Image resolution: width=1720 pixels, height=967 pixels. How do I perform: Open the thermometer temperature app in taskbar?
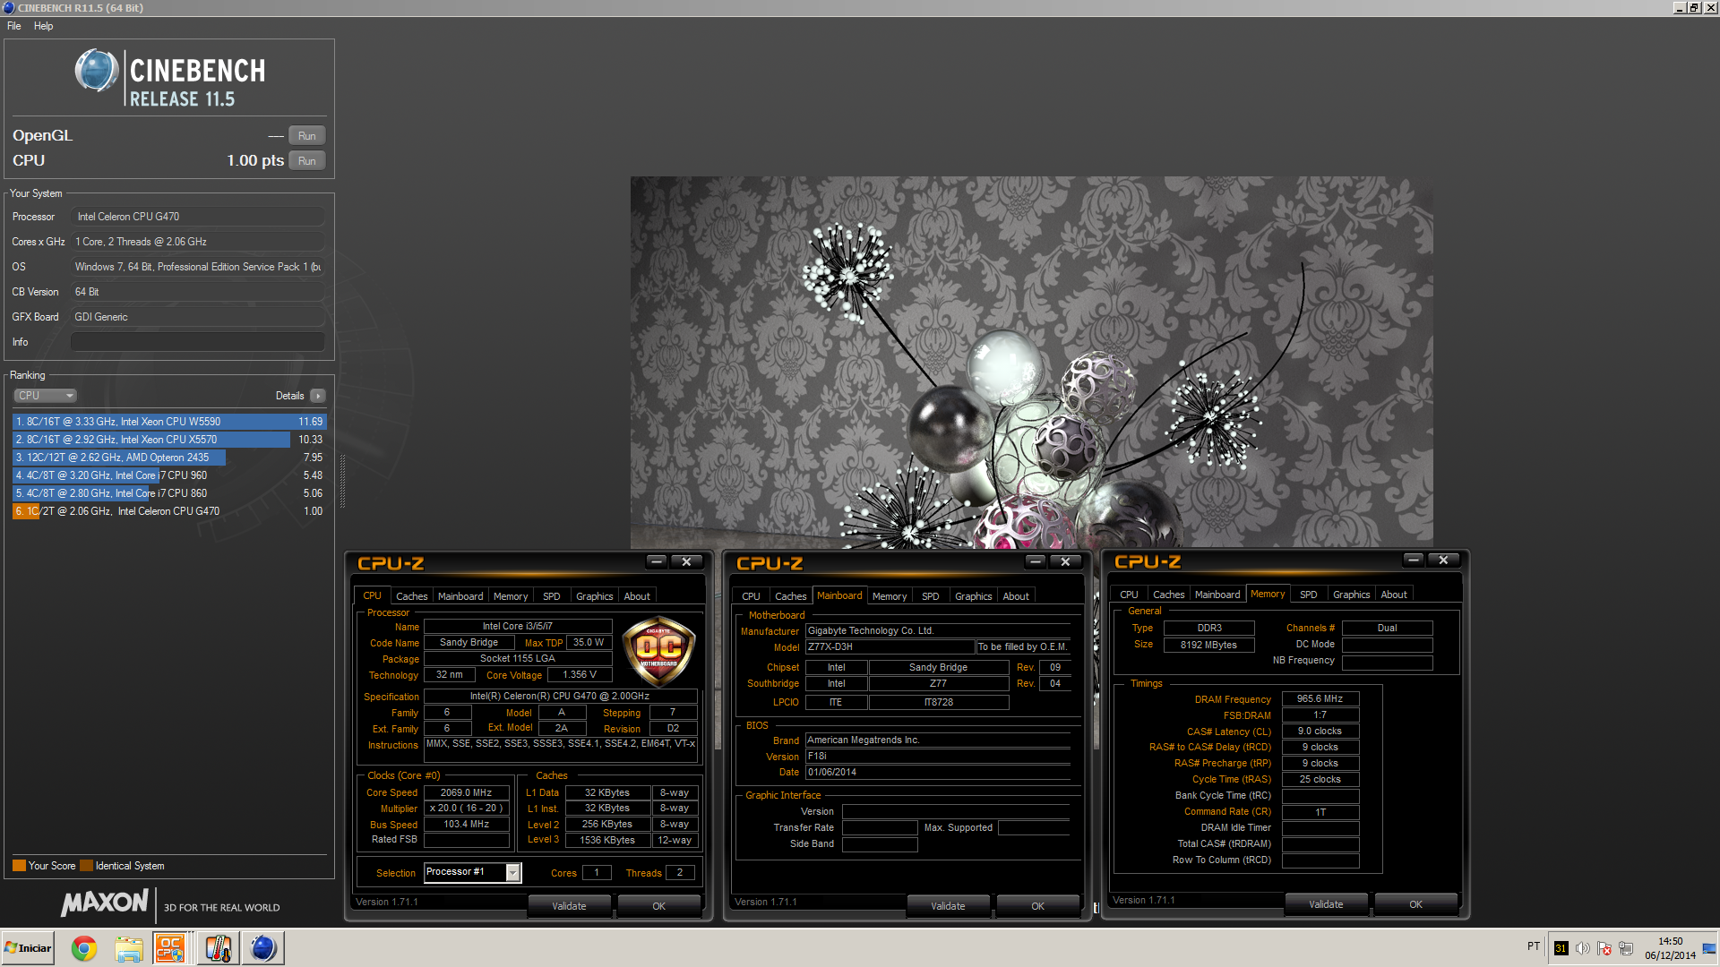[218, 948]
